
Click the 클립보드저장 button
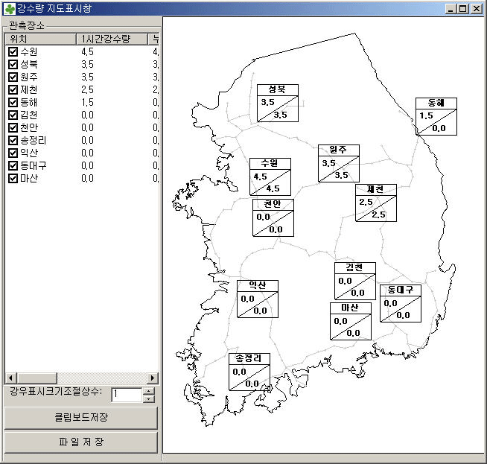click(x=80, y=419)
